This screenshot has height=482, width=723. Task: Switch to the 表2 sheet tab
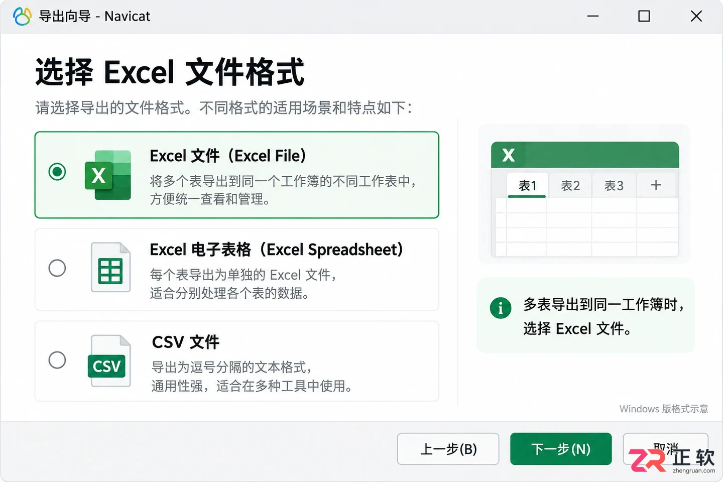[x=570, y=185]
